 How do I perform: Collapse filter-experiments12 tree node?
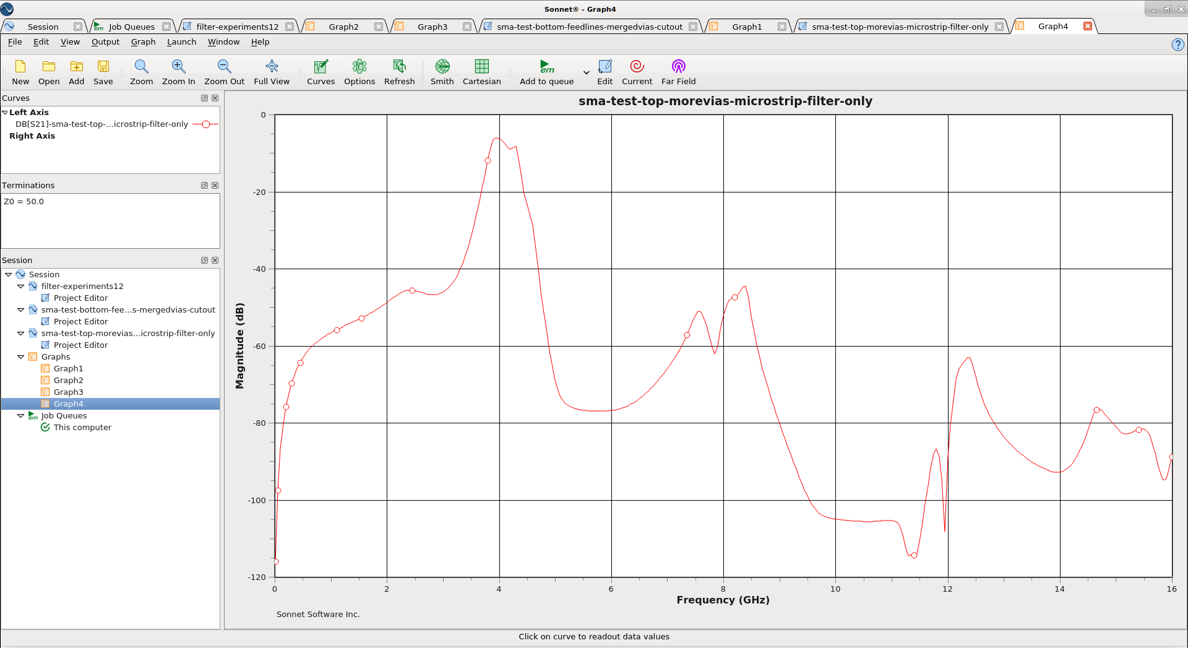(x=21, y=287)
